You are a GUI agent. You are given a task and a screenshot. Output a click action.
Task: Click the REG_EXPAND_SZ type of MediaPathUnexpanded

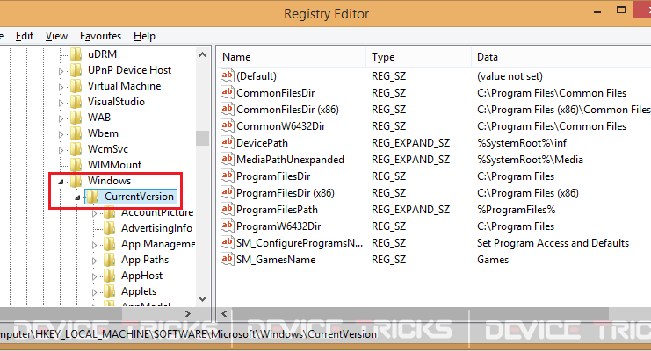point(410,160)
